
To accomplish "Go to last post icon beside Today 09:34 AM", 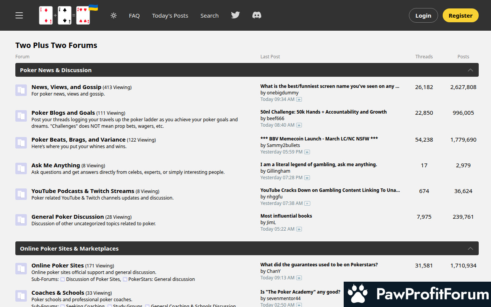I will 299,99.
